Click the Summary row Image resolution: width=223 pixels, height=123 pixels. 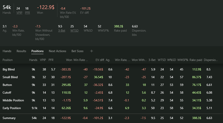(x=111, y=118)
